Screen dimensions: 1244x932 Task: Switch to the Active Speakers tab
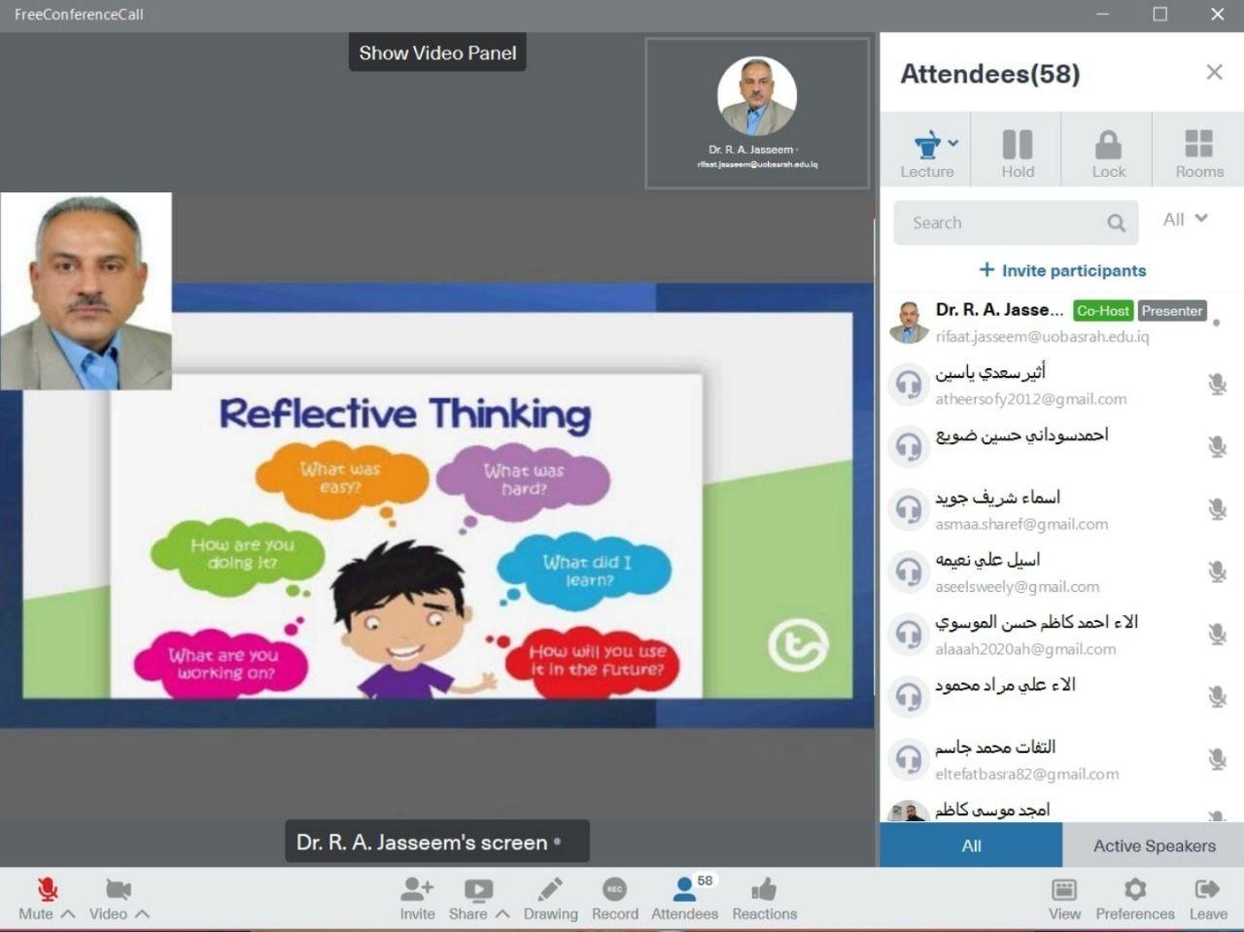click(1154, 846)
